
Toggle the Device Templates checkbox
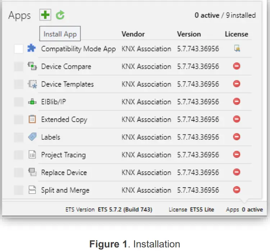19,84
